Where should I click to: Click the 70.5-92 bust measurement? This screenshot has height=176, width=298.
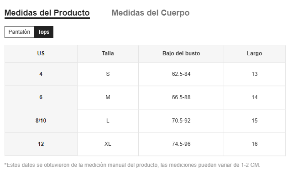pyautogui.click(x=181, y=121)
